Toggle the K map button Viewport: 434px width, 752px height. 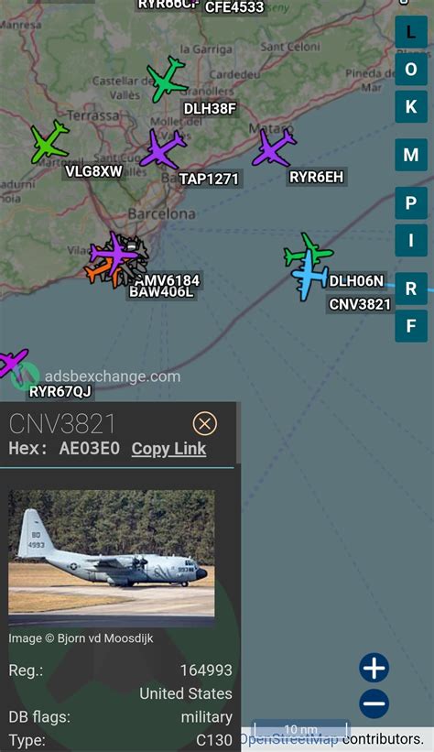click(x=411, y=106)
